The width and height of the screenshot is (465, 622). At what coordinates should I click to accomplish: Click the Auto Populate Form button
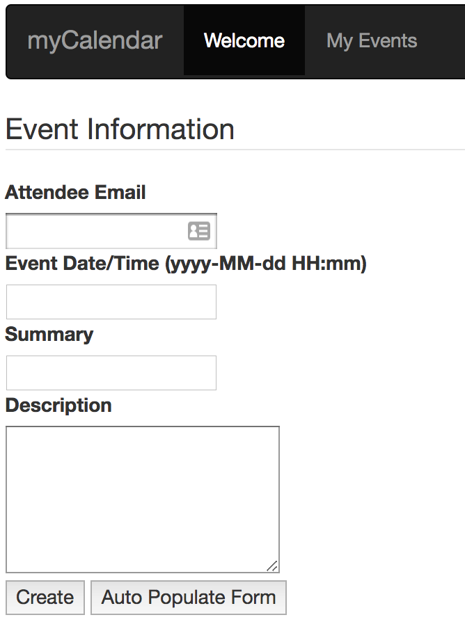189,598
